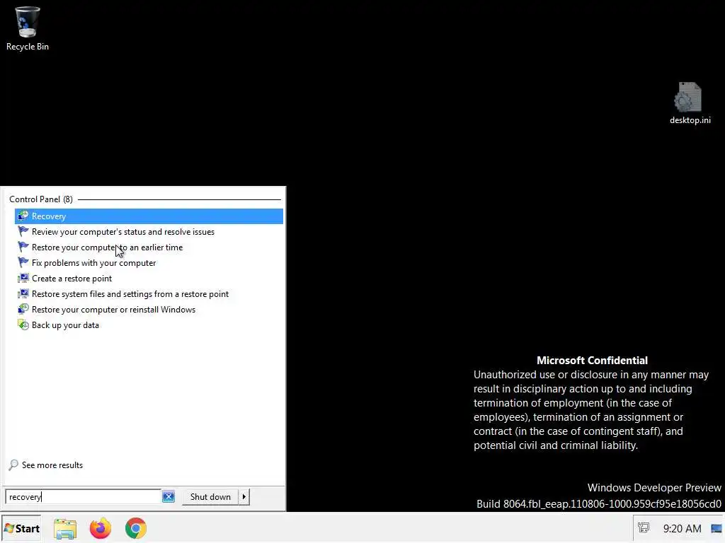Launch Google Chrome from the taskbar
Image resolution: width=725 pixels, height=543 pixels.
click(x=136, y=529)
